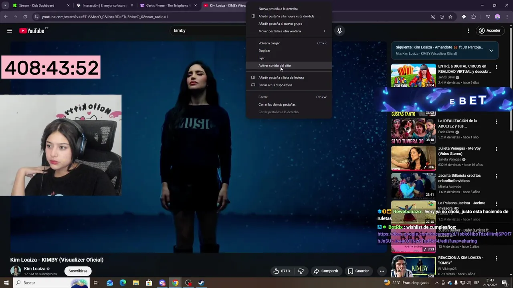513x288 pixels.
Task: Install app via the address bar install icon
Action: click(442, 17)
